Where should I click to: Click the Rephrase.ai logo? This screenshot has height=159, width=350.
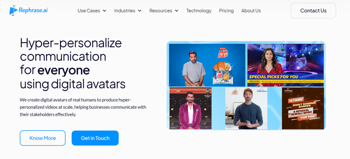coord(28,10)
